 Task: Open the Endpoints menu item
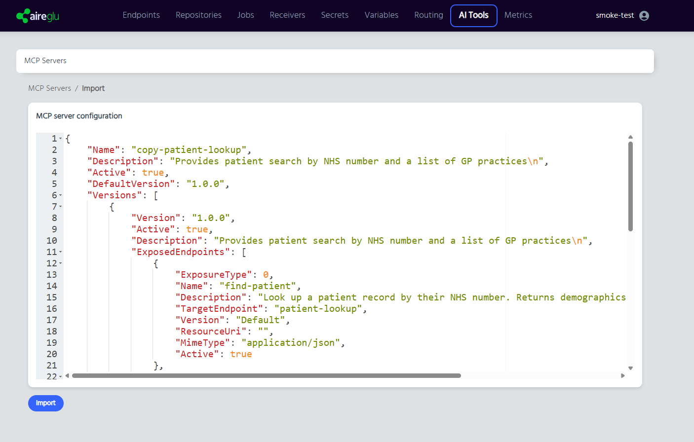click(141, 15)
